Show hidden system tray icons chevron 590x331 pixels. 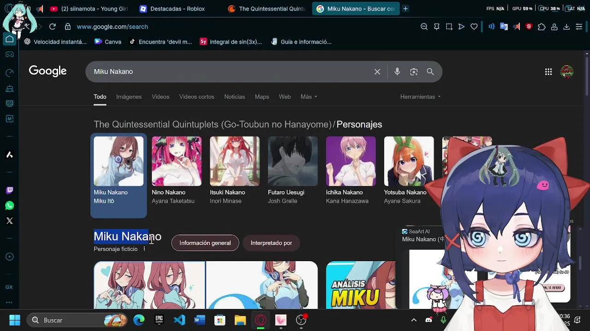pyautogui.click(x=414, y=320)
